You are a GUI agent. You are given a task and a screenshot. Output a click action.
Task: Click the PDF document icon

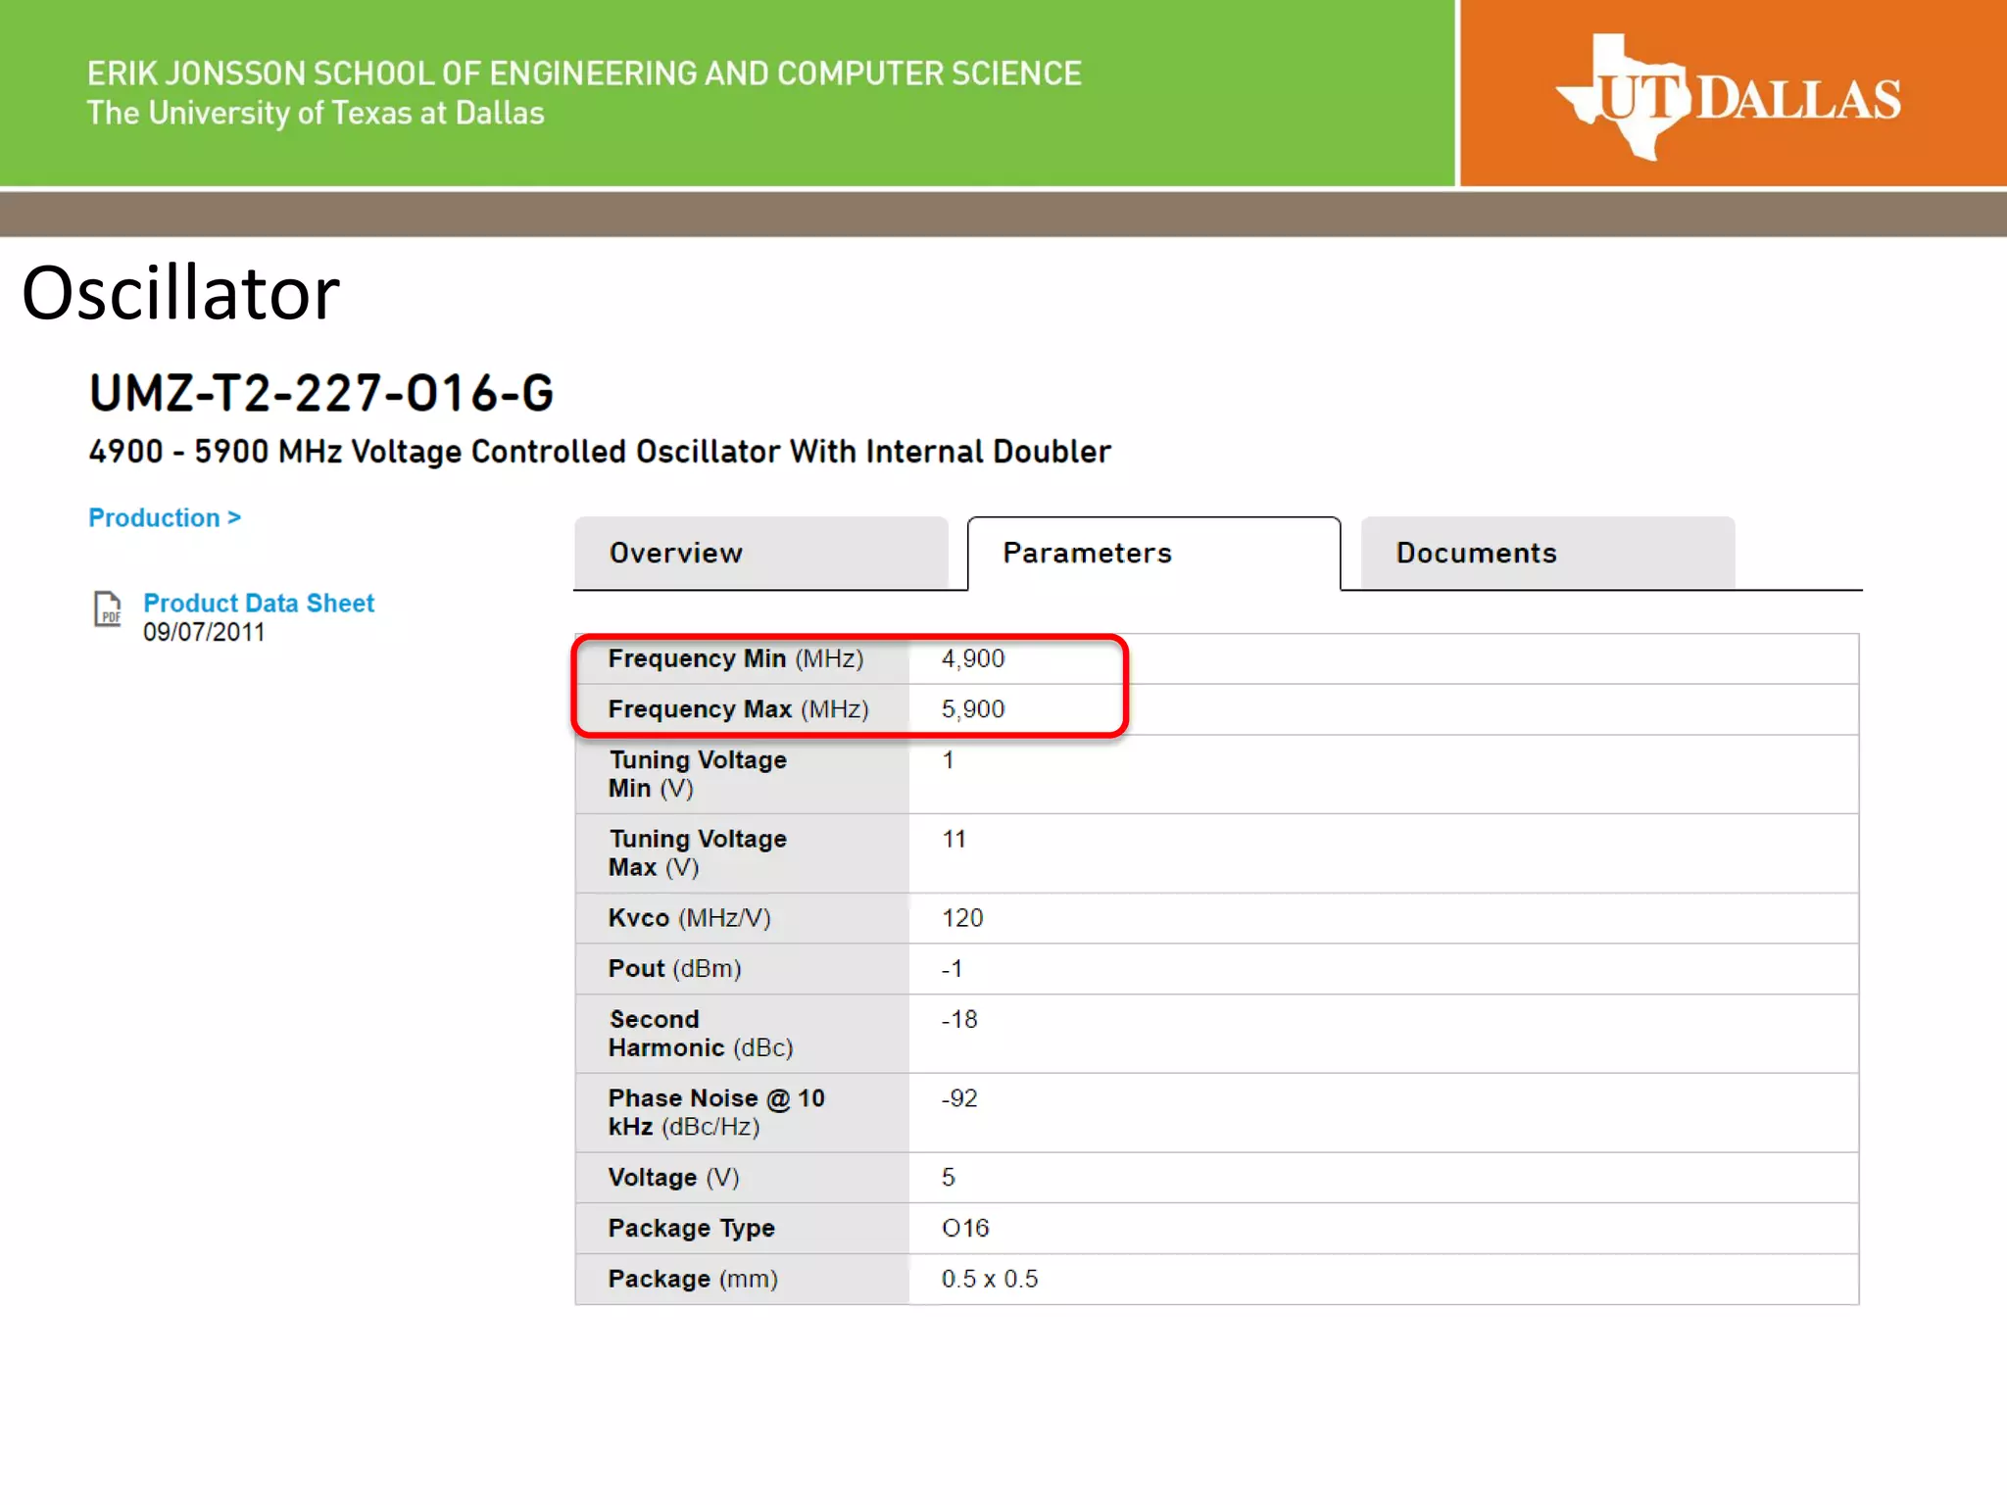107,608
